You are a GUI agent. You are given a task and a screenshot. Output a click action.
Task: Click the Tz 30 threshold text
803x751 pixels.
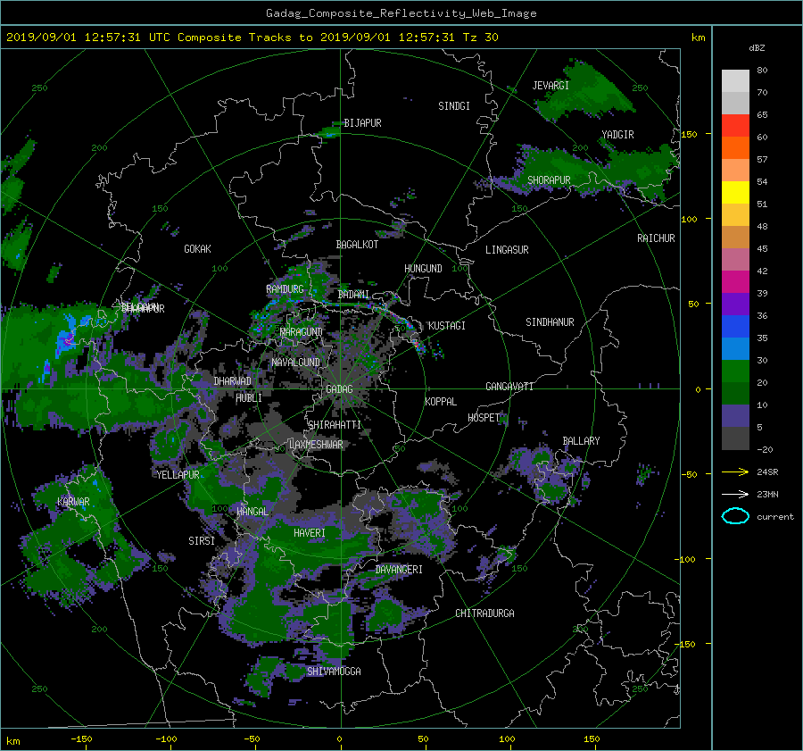pos(480,38)
